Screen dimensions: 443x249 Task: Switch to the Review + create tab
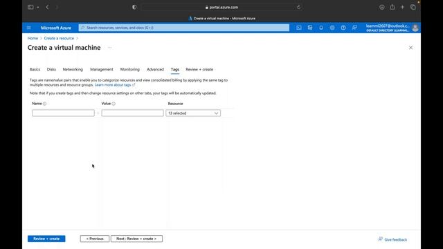(x=199, y=69)
